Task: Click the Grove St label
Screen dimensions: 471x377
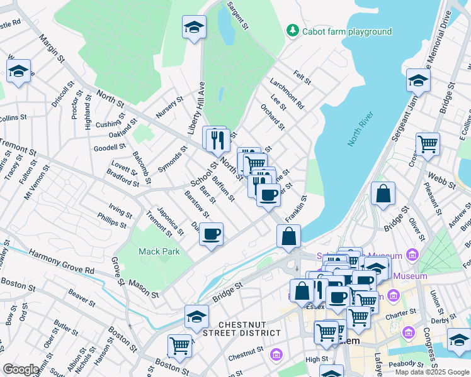Action: click(x=118, y=271)
